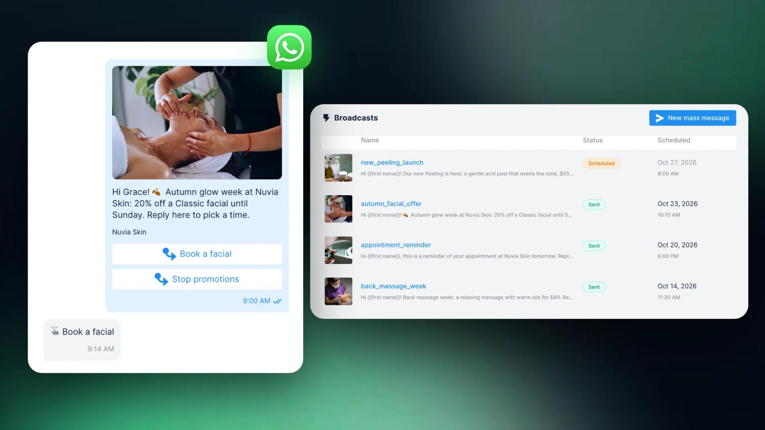This screenshot has width=765, height=430.
Task: Click the new_peeling_launch thumbnail
Action: [x=339, y=168]
